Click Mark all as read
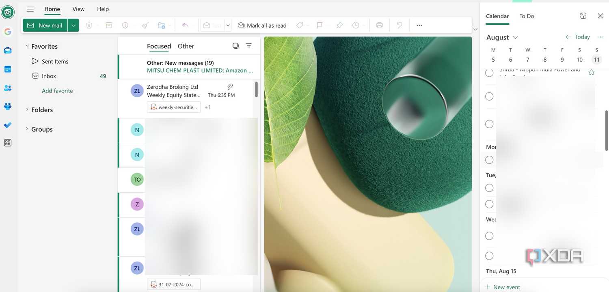609x292 pixels. click(x=262, y=25)
